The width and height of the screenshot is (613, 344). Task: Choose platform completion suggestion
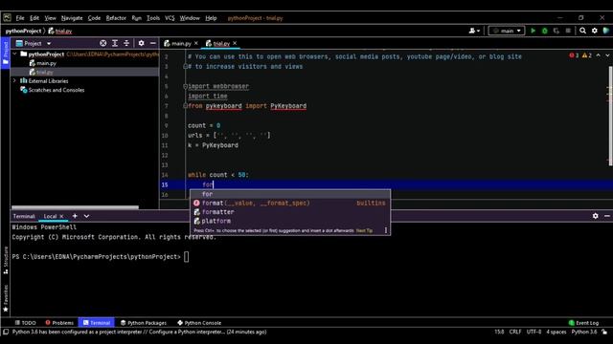click(290, 221)
